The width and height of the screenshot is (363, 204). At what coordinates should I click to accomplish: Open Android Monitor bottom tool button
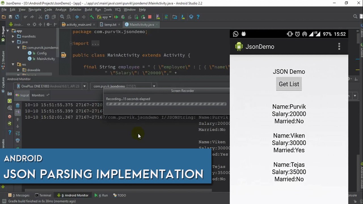(x=73, y=195)
